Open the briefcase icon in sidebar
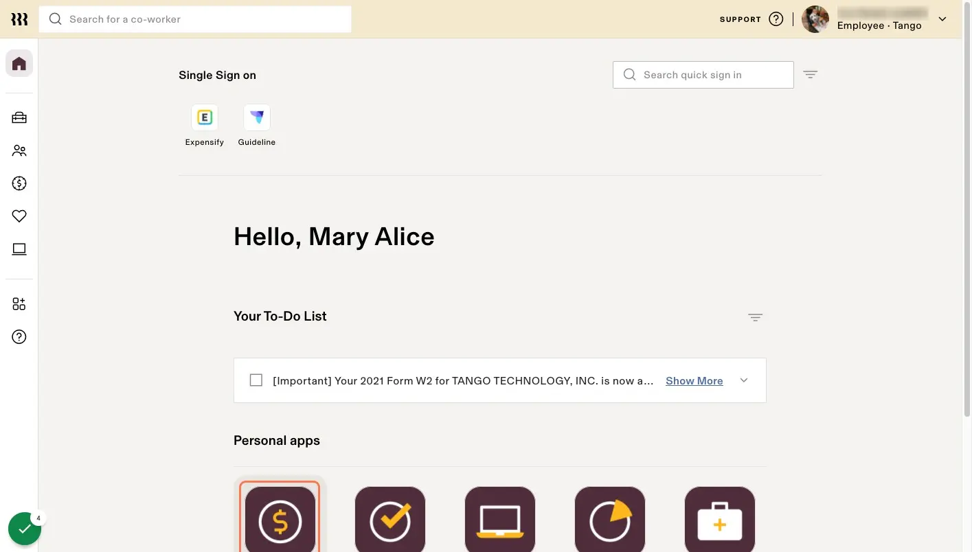This screenshot has height=552, width=972. [x=19, y=117]
